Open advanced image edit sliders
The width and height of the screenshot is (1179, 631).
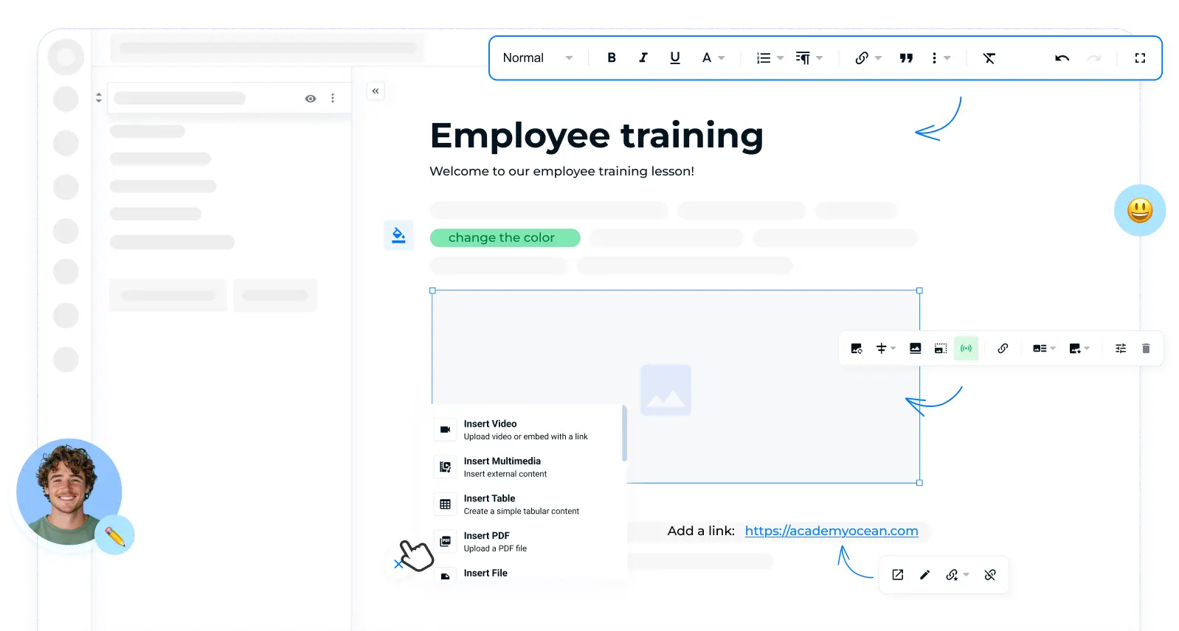point(1121,349)
